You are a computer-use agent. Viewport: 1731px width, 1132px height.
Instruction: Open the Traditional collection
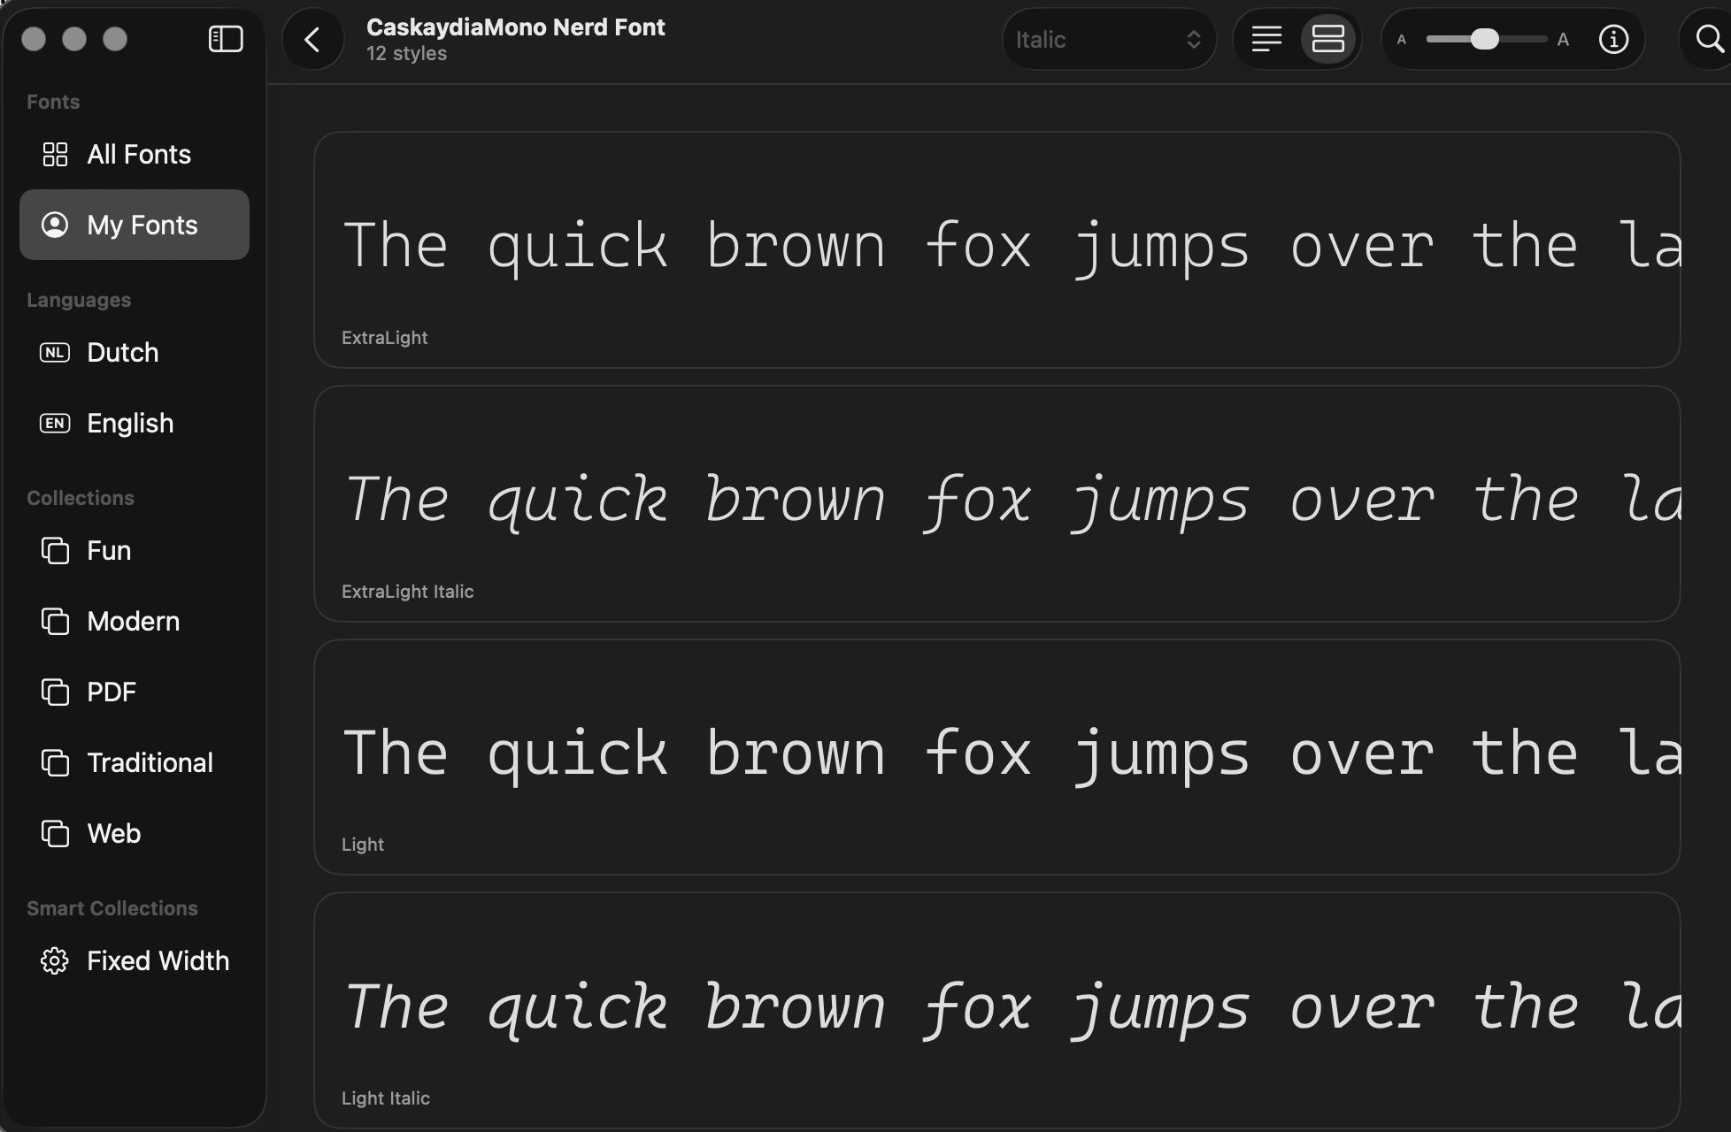[149, 763]
